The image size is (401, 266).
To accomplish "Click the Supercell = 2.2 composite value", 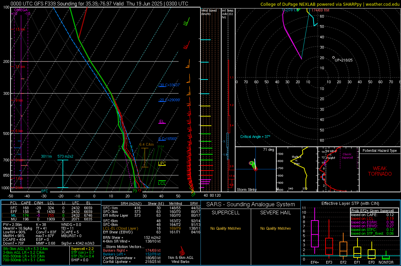I will pos(82,249).
